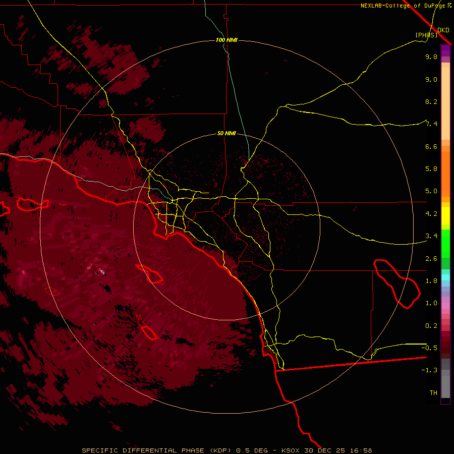Click the bright pink KDP pixel cluster offshore
454x454 pixels.
pyautogui.click(x=101, y=271)
